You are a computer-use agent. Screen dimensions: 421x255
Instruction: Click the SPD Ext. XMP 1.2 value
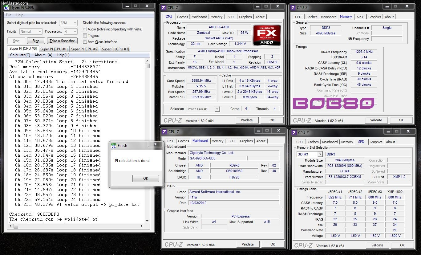coord(399,177)
